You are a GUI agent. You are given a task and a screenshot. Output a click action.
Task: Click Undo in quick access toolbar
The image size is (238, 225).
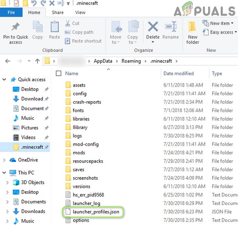click(34, 3)
